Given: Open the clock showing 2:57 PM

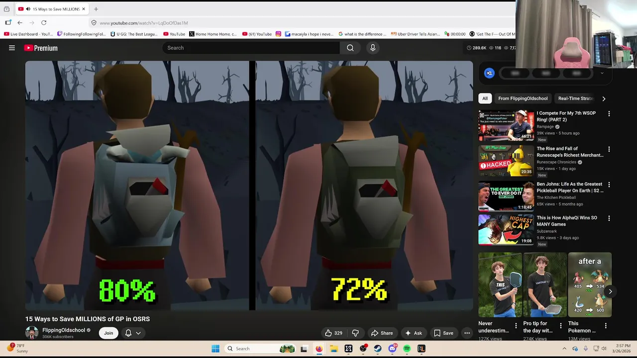Looking at the screenshot, I should [x=622, y=348].
